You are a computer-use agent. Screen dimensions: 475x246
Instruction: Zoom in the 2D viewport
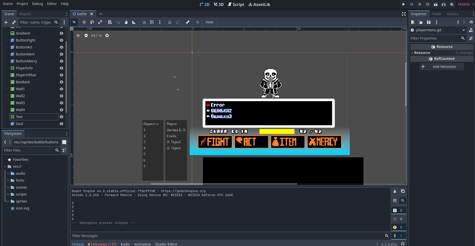(107, 35)
